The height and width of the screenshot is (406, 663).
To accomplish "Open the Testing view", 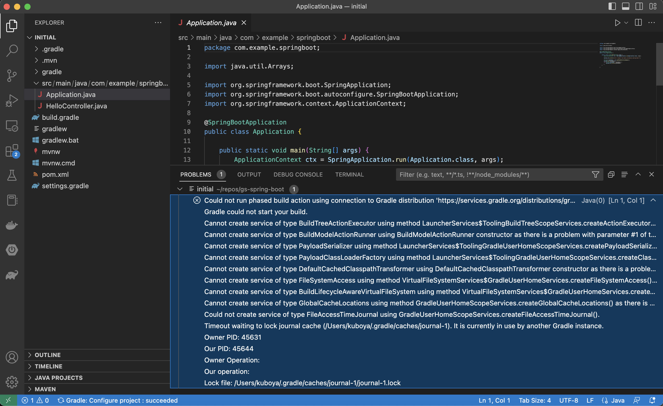I will click(12, 175).
